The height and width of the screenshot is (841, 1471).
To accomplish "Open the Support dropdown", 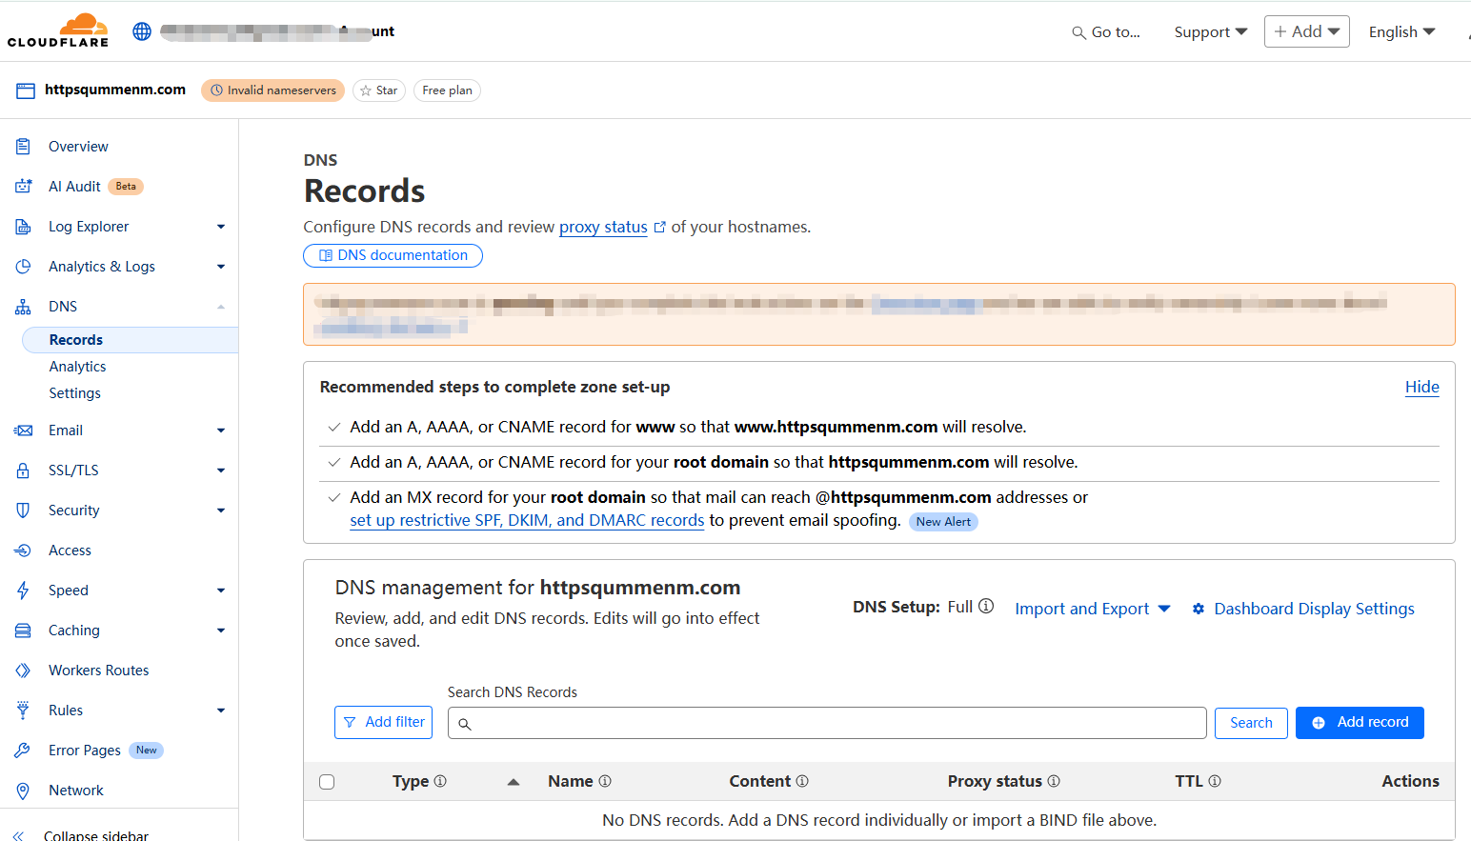I will (x=1211, y=32).
